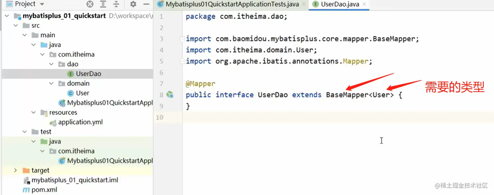Collapse the dao package

(x=51, y=64)
